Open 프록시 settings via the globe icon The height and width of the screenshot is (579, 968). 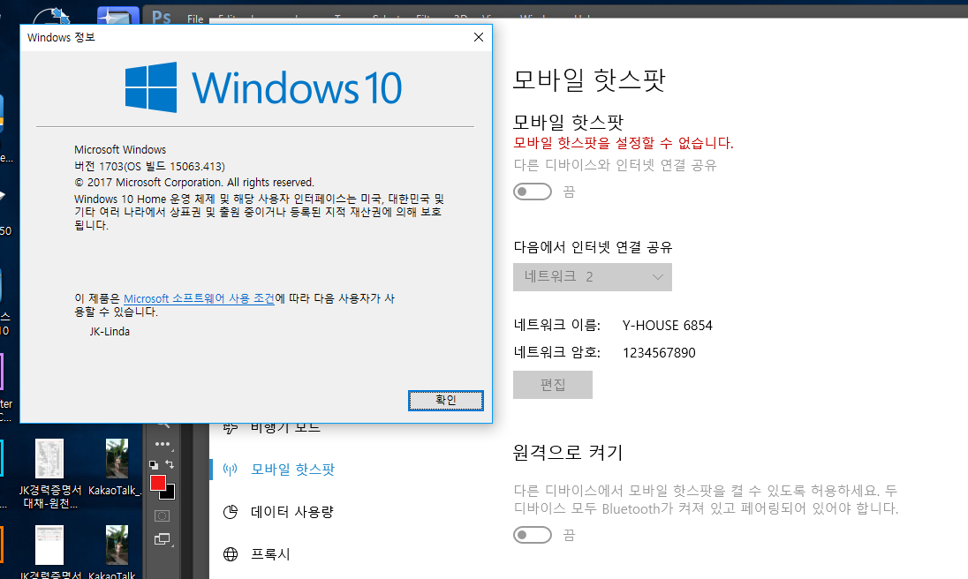[x=231, y=554]
